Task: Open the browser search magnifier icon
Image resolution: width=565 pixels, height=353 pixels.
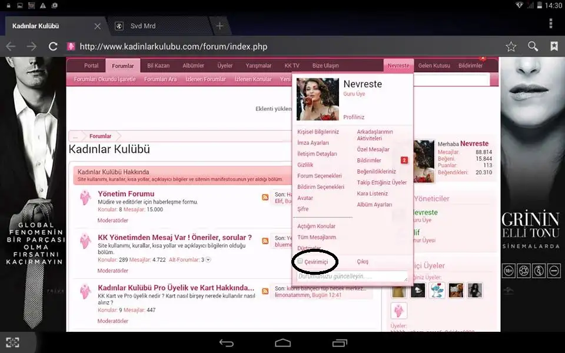Action: click(533, 46)
